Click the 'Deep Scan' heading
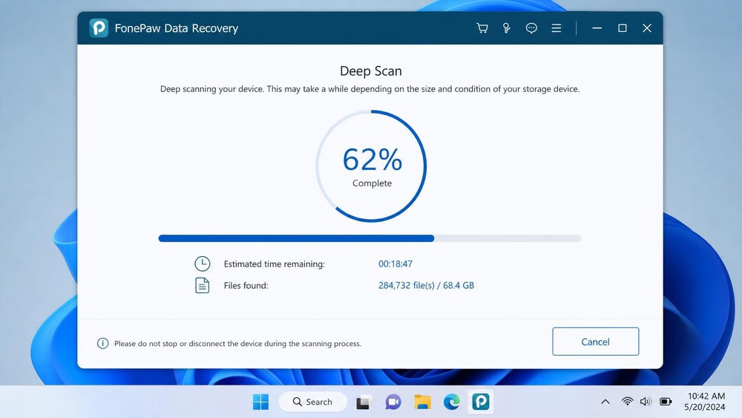 pyautogui.click(x=370, y=71)
